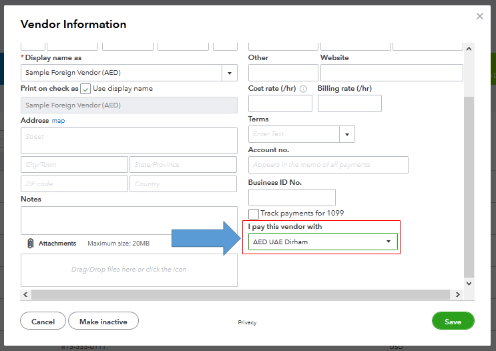Click Make inactive button
Screen dimensions: 496x351
coord(103,321)
